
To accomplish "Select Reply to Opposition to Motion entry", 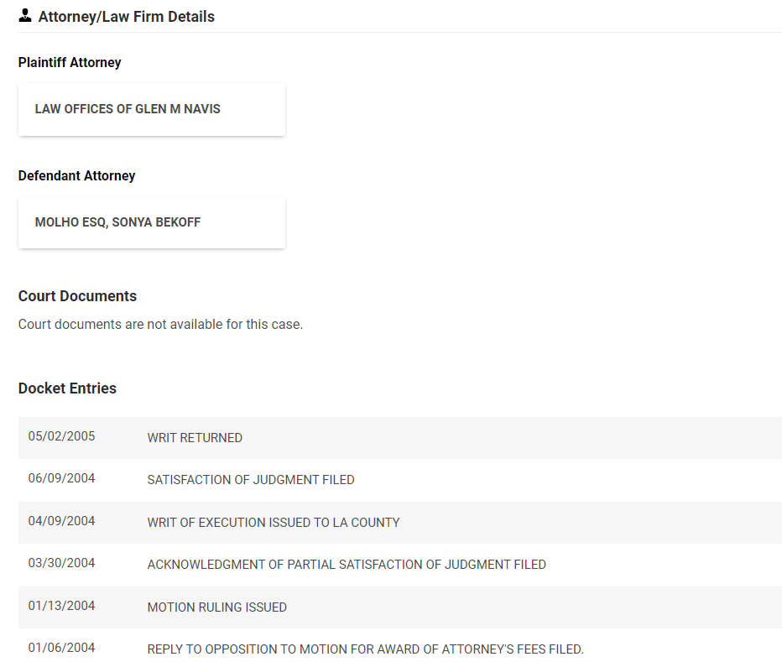I will click(x=365, y=649).
